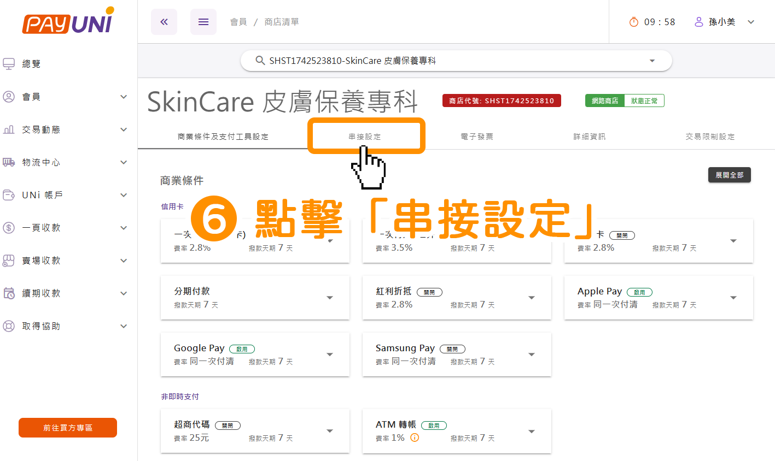Click the store search input field
This screenshot has width=775, height=461.
click(x=456, y=61)
